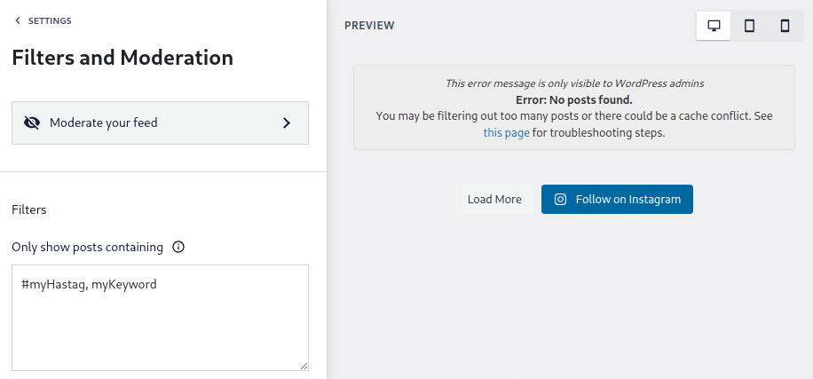This screenshot has width=813, height=379.
Task: Go back via the SETTINGS label
Action: tap(50, 20)
